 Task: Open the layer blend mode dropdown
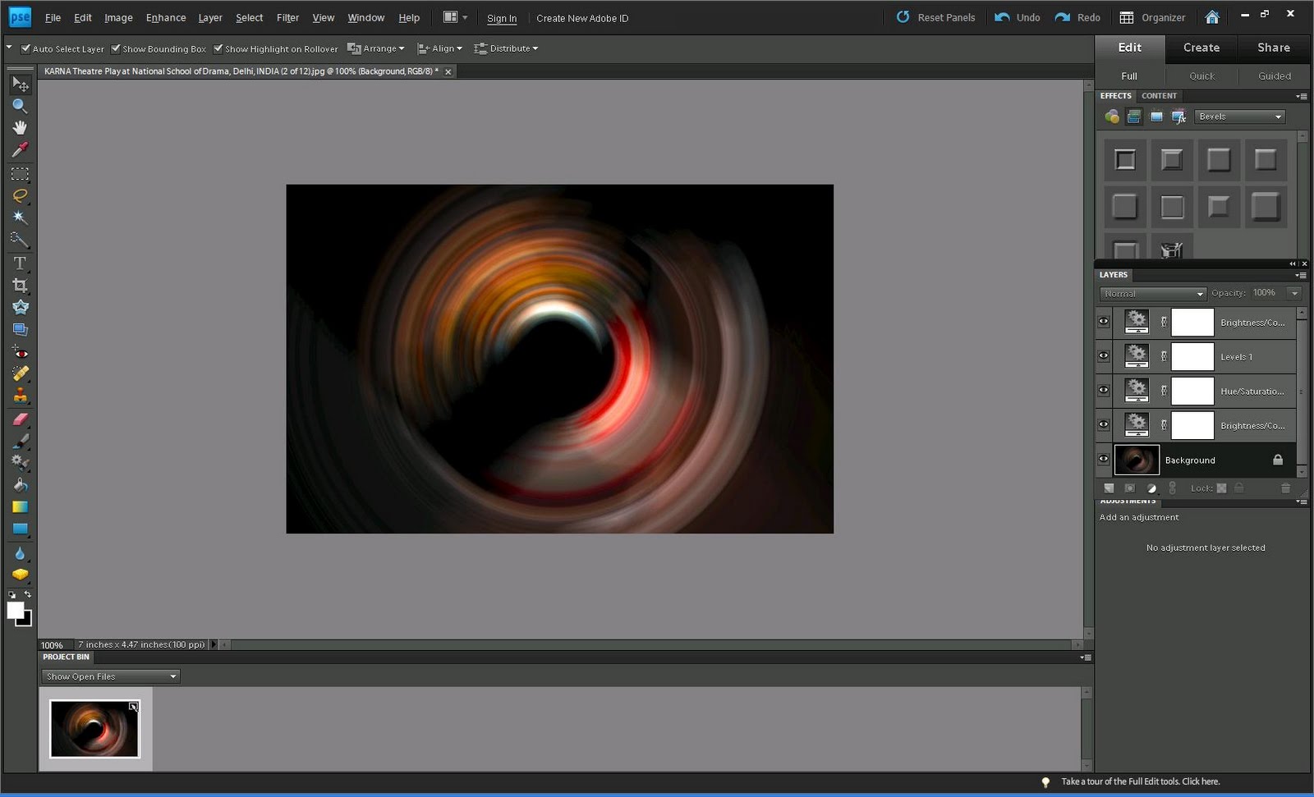pyautogui.click(x=1152, y=293)
